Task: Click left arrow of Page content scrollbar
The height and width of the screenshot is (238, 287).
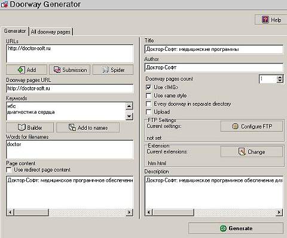Action: pyautogui.click(x=11, y=212)
